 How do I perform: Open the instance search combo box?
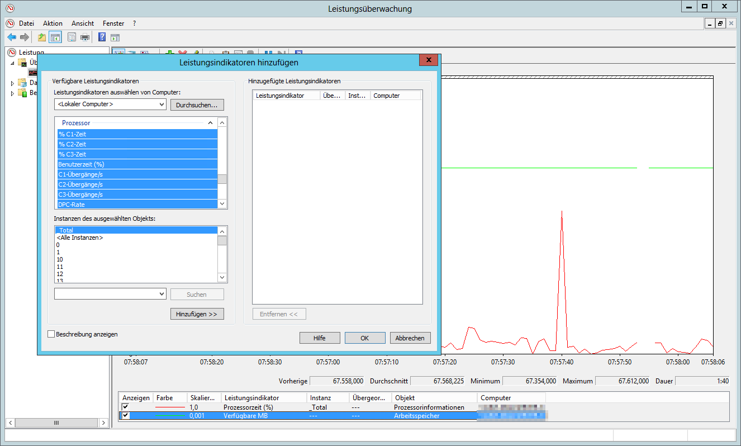point(161,294)
